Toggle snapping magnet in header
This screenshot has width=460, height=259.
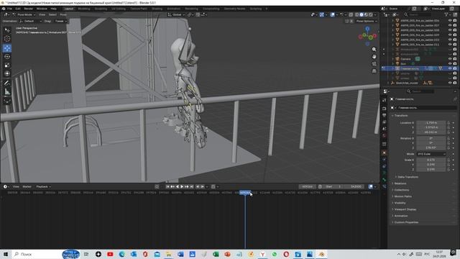pyautogui.click(x=198, y=14)
